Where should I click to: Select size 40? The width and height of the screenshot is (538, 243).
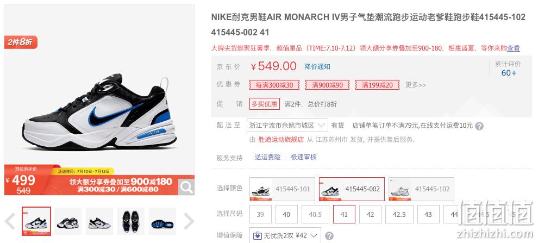pyautogui.click(x=286, y=214)
